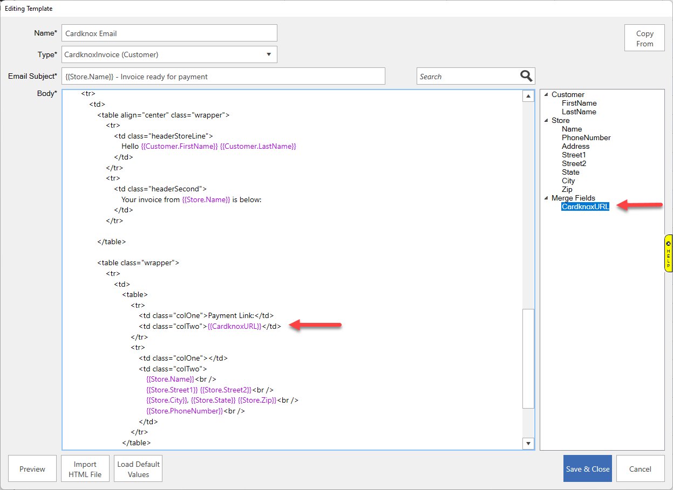This screenshot has width=673, height=490.
Task: Click the search magnifier icon
Action: pyautogui.click(x=526, y=76)
